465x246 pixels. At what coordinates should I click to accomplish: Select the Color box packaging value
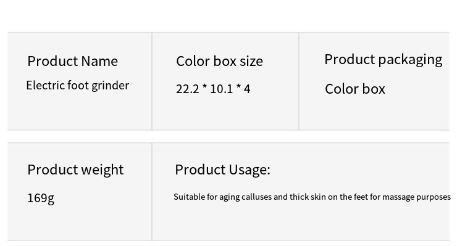(x=355, y=89)
